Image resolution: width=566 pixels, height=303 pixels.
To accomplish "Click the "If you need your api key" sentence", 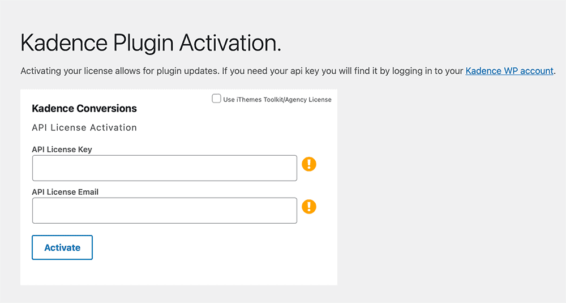I will coord(340,71).
